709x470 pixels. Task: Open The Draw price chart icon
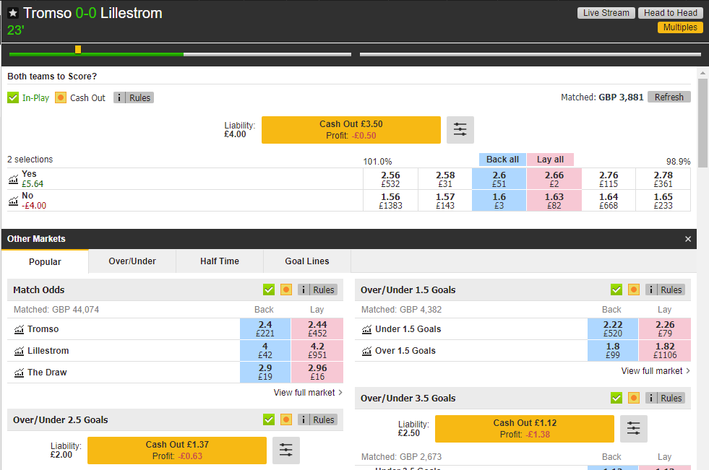[x=19, y=373]
